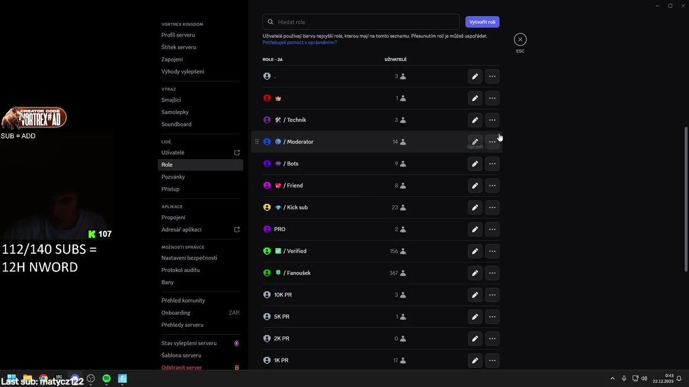Open the Smajlíci settings page
689x387 pixels.
point(171,100)
